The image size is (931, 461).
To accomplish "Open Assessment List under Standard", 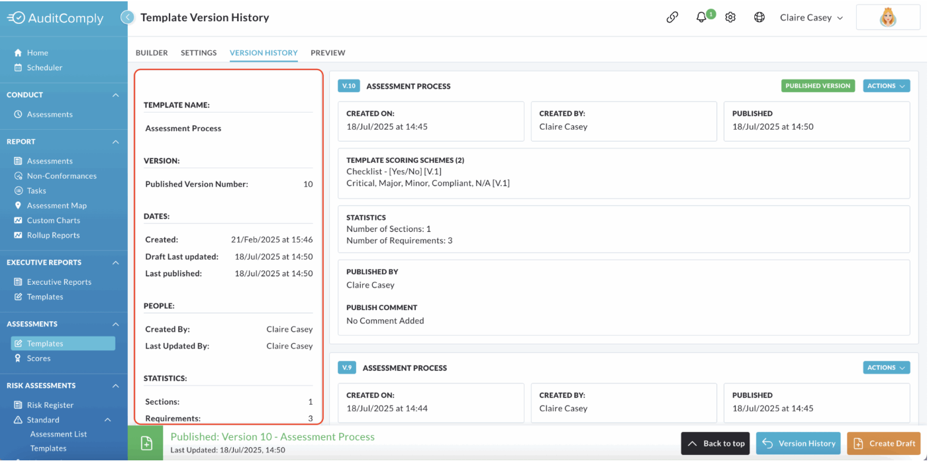I will [x=58, y=435].
